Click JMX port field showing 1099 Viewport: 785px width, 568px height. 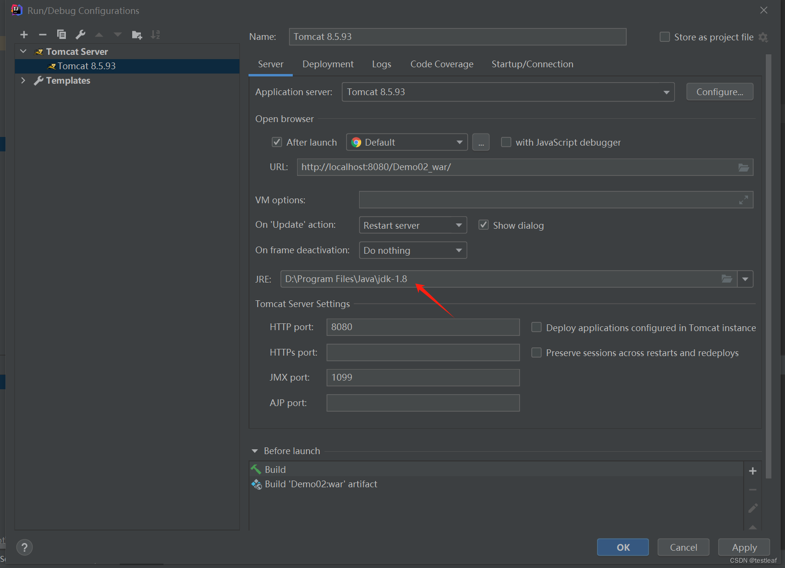coord(423,377)
